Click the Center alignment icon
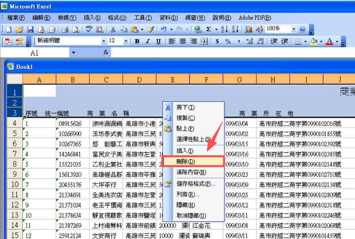The height and width of the screenshot is (239, 355). [183, 41]
